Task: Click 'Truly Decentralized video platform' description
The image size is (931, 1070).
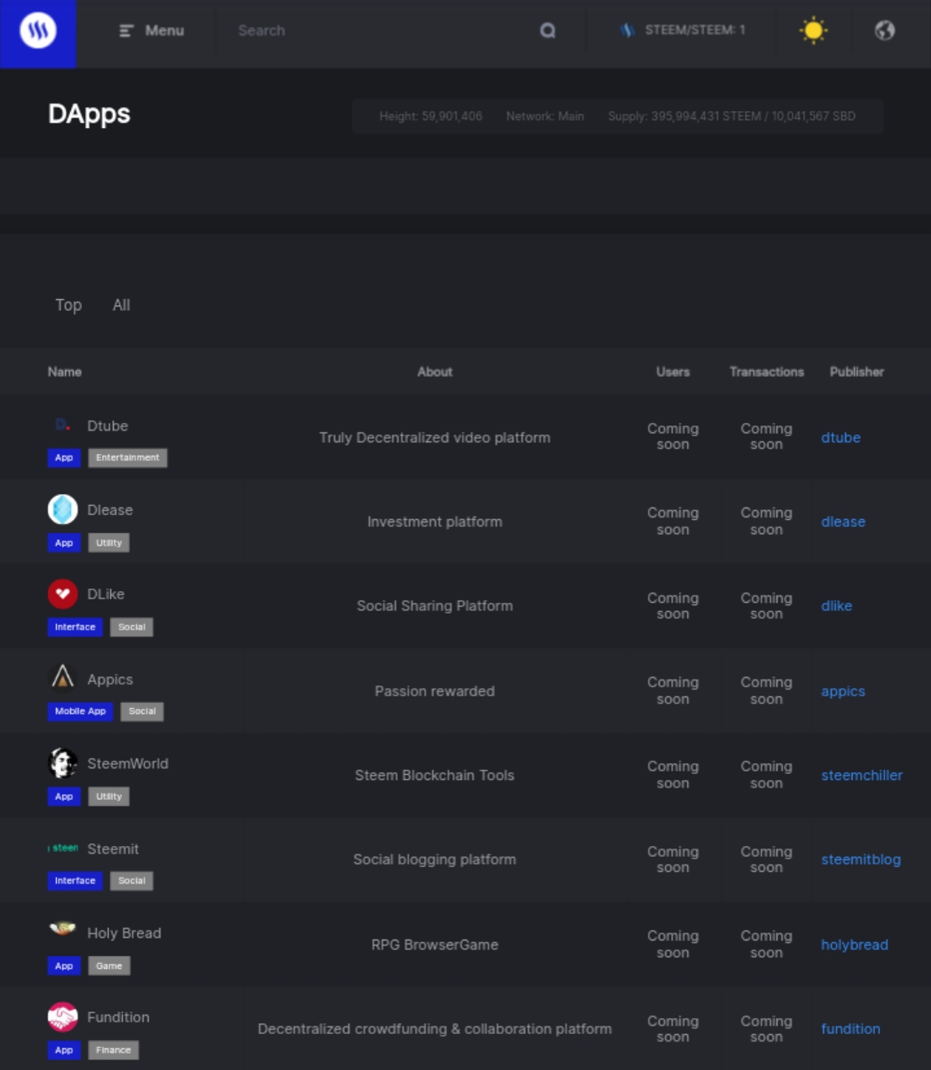Action: point(435,437)
